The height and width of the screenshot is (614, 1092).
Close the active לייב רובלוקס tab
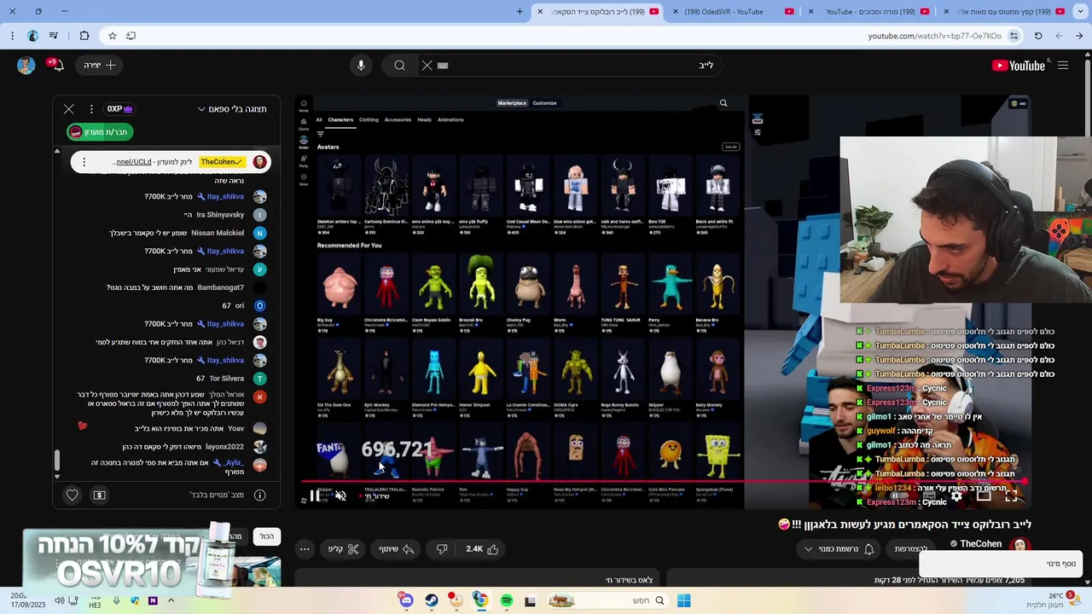click(540, 12)
